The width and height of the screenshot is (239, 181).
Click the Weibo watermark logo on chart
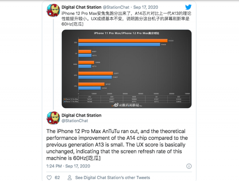(x=116, y=105)
